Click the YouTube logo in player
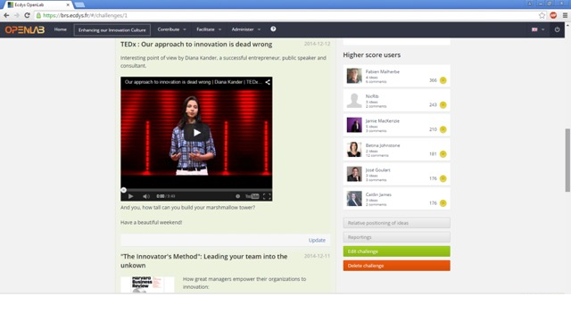This screenshot has height=321, width=571. [x=252, y=196]
